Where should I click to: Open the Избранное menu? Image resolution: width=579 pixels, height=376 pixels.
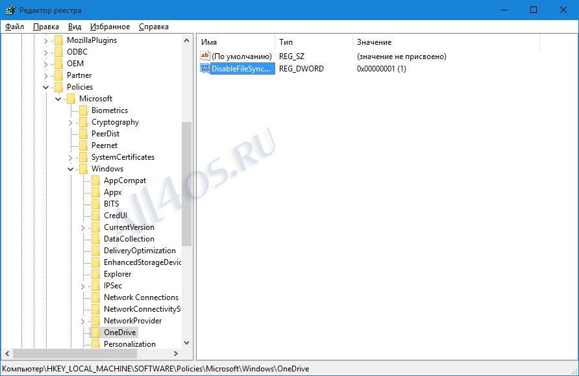[110, 27]
